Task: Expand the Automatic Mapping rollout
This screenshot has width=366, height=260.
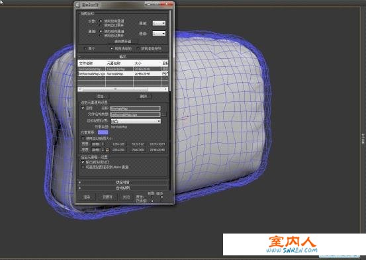Action: point(123,188)
